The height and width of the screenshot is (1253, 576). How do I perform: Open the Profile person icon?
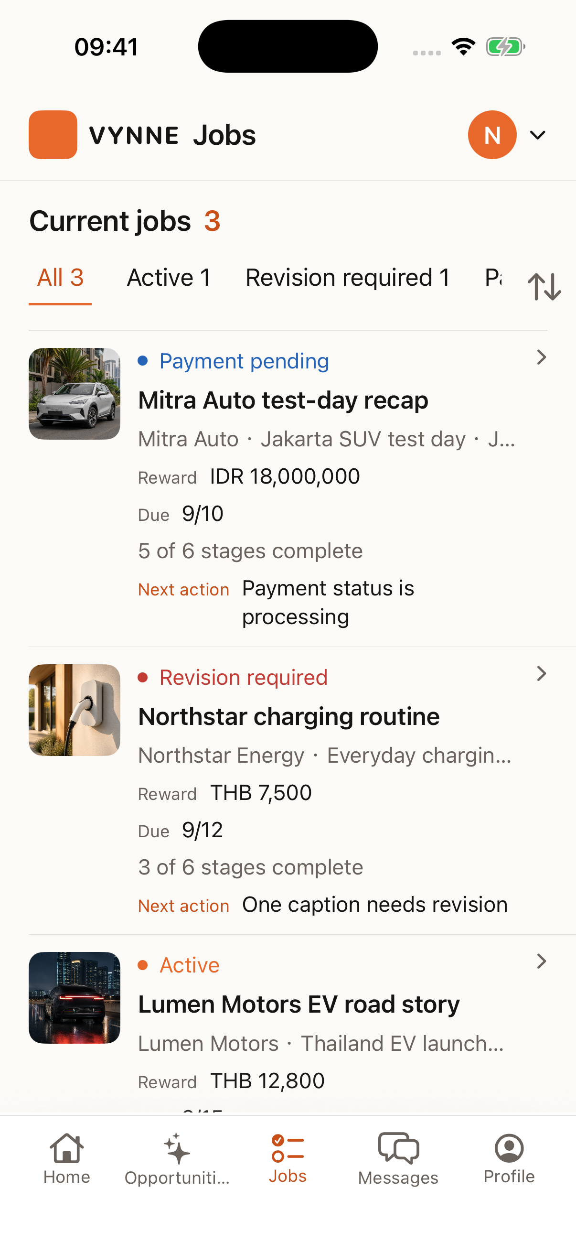pos(509,1148)
